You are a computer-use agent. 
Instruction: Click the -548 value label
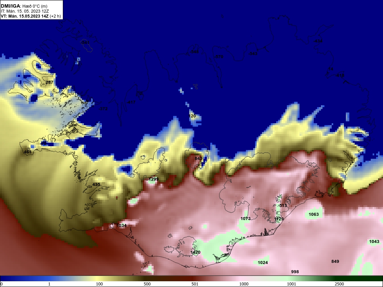(194, 52)
